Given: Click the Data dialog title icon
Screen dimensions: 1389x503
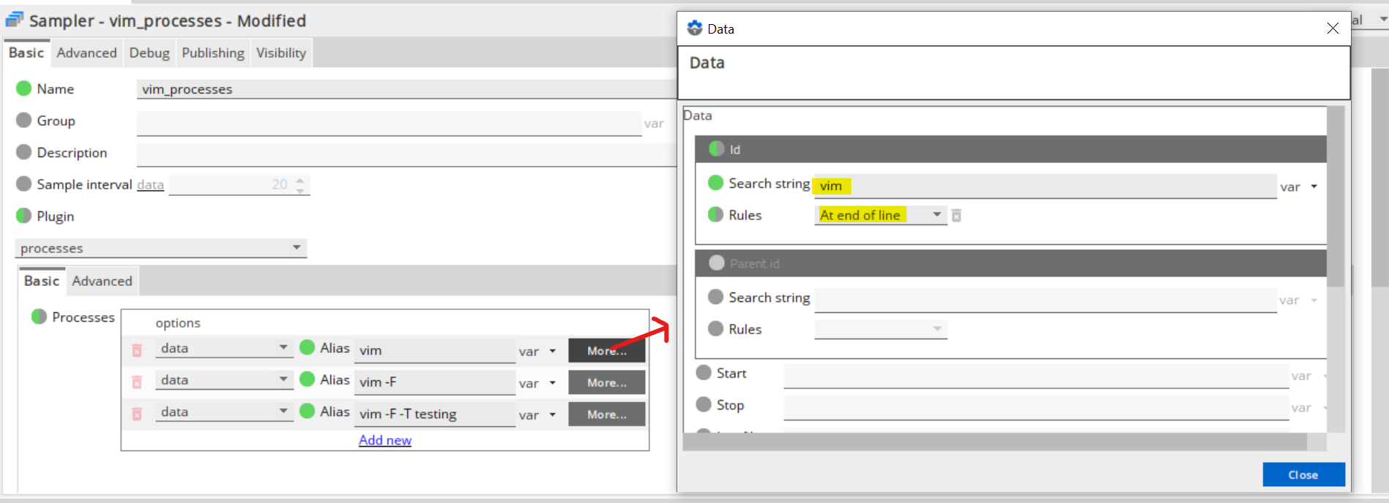Looking at the screenshot, I should click(694, 29).
